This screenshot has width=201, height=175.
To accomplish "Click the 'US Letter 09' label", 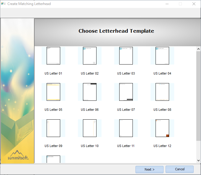I will point(53,146).
